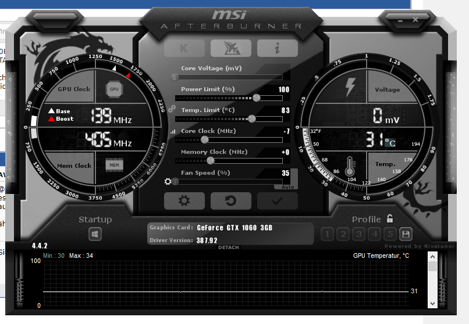
Task: Toggle the power and temp limit link icon
Action: (x=172, y=109)
